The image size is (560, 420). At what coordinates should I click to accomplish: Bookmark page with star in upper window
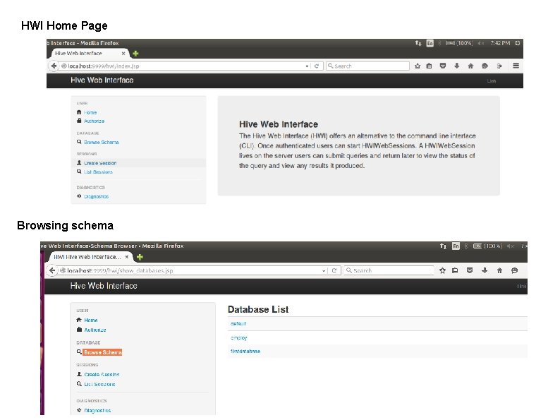(418, 66)
